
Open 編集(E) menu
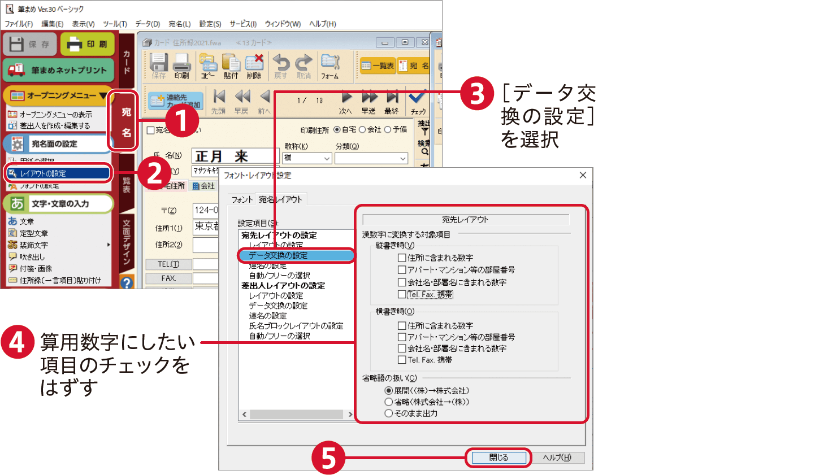point(53,24)
